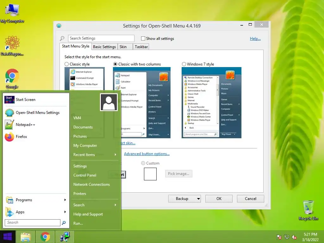Click the Start Screen tile icon
This screenshot has width=324, height=243.
pos(9,100)
